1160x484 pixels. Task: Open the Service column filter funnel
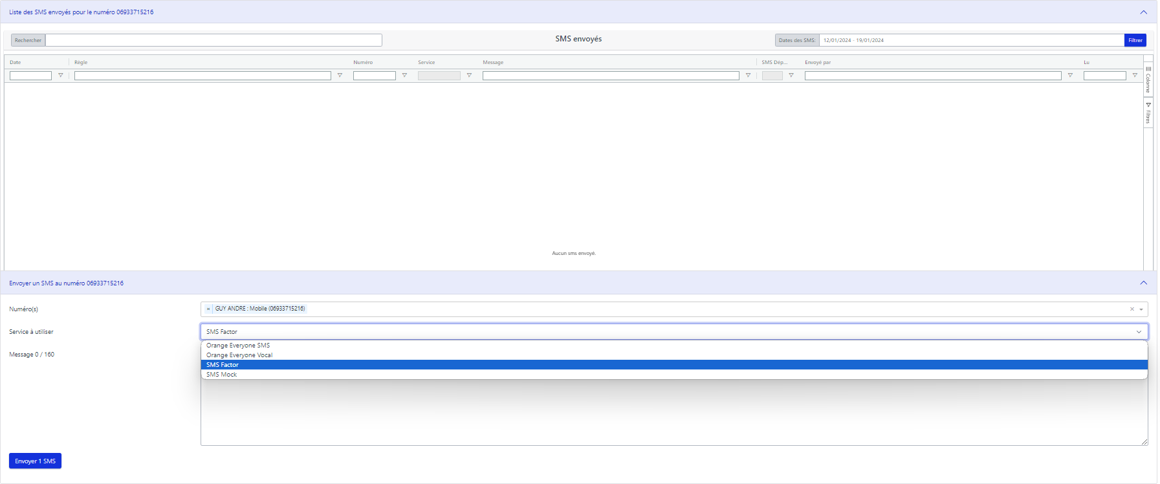pyautogui.click(x=469, y=76)
